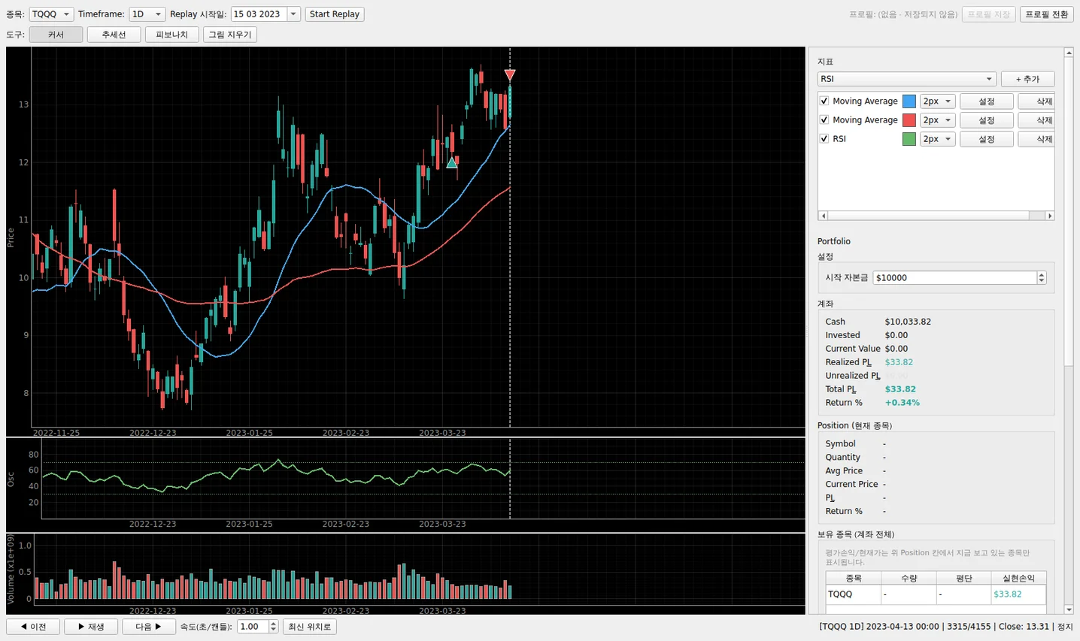Click the Realized PL value $33.82
1080x641 pixels.
pos(899,362)
